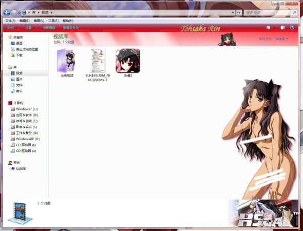Click the 新建文件夹 button
This screenshot has width=303, height=231.
tap(71, 28)
